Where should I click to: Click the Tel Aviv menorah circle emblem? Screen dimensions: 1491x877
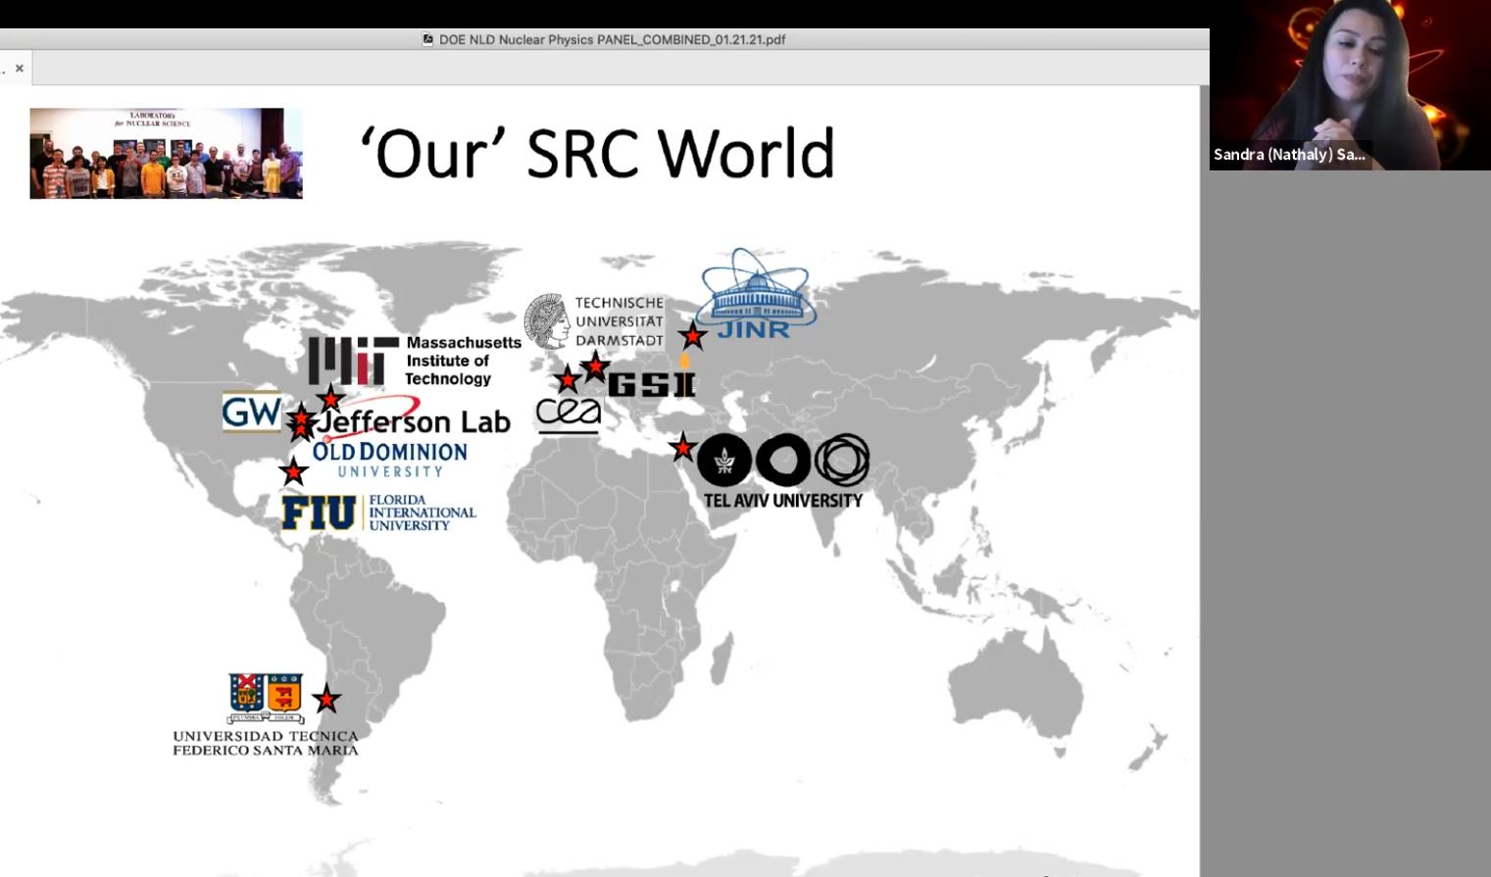point(724,461)
